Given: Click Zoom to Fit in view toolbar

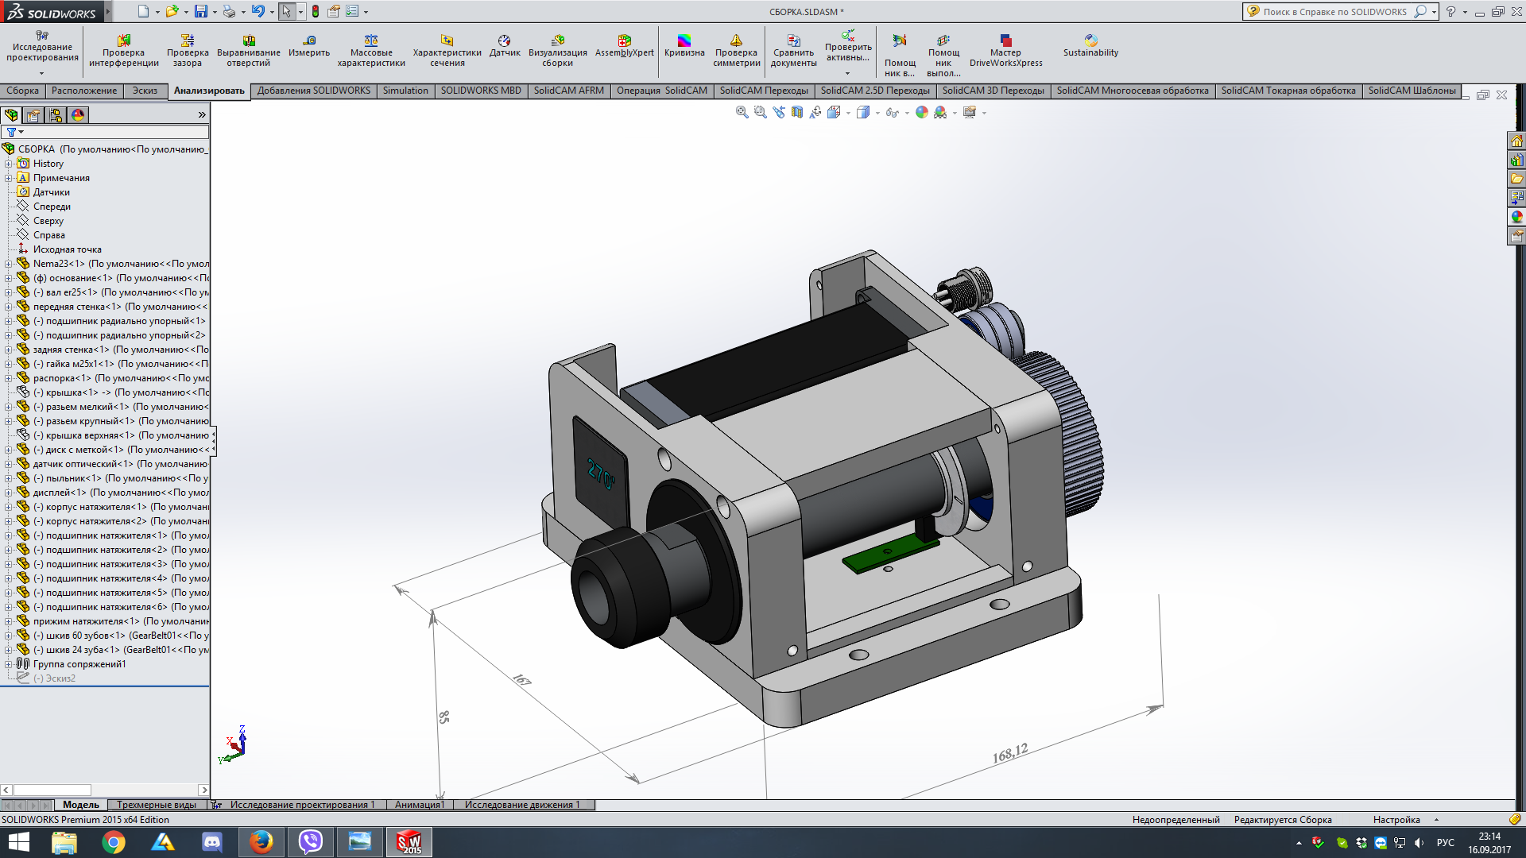Looking at the screenshot, I should (x=742, y=113).
